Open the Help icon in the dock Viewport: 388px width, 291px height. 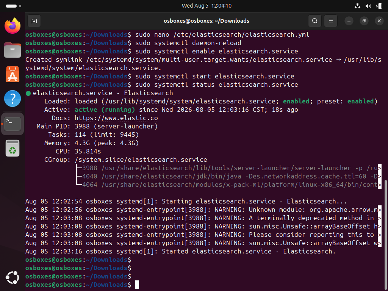(13, 99)
